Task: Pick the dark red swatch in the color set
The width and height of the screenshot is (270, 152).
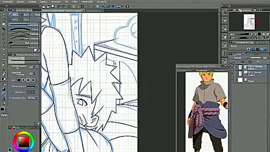Action: (x=257, y=49)
